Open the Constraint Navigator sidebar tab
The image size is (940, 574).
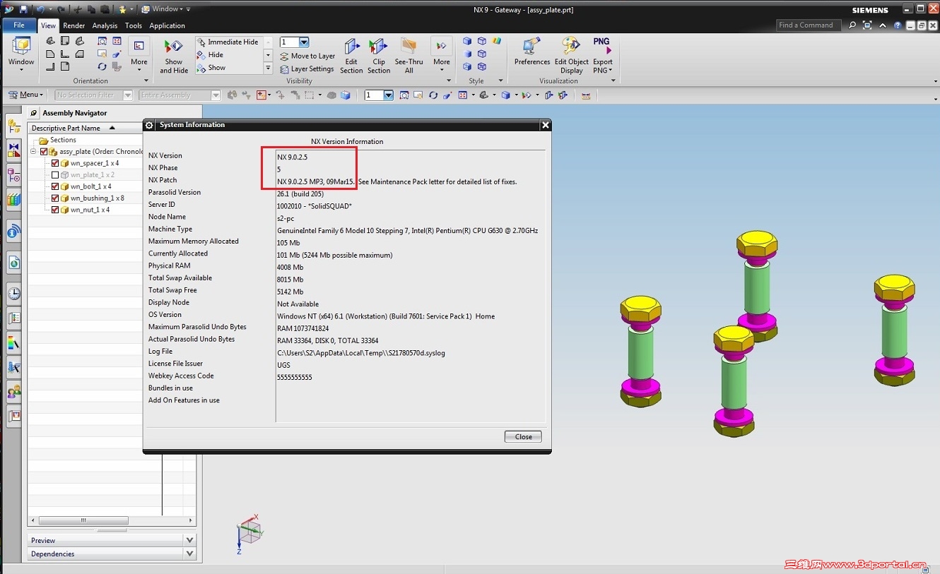13,150
